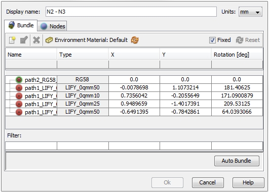Click the new cable icon in toolbar
Image resolution: width=269 pixels, height=192 pixels.
pyautogui.click(x=12, y=40)
